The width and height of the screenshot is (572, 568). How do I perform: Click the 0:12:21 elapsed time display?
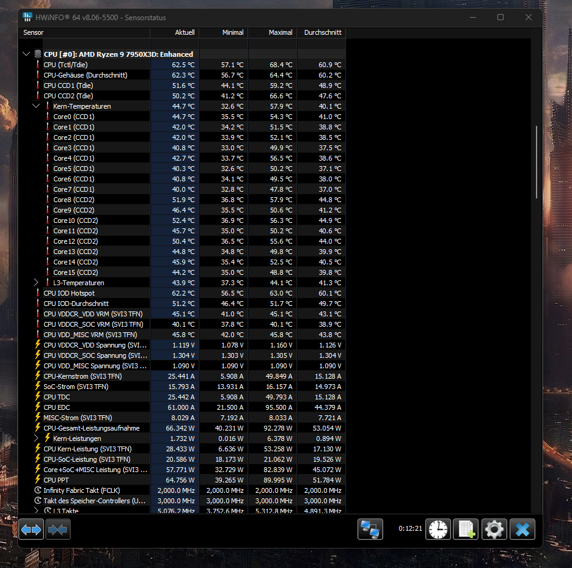point(410,528)
